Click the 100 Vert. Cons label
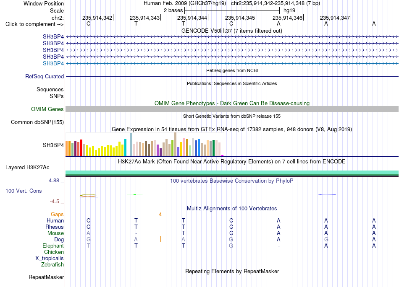Image resolution: width=399 pixels, height=287 pixels. pyautogui.click(x=24, y=191)
